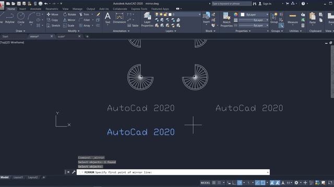Toggle 2D object snap in status bar

[263, 182]
